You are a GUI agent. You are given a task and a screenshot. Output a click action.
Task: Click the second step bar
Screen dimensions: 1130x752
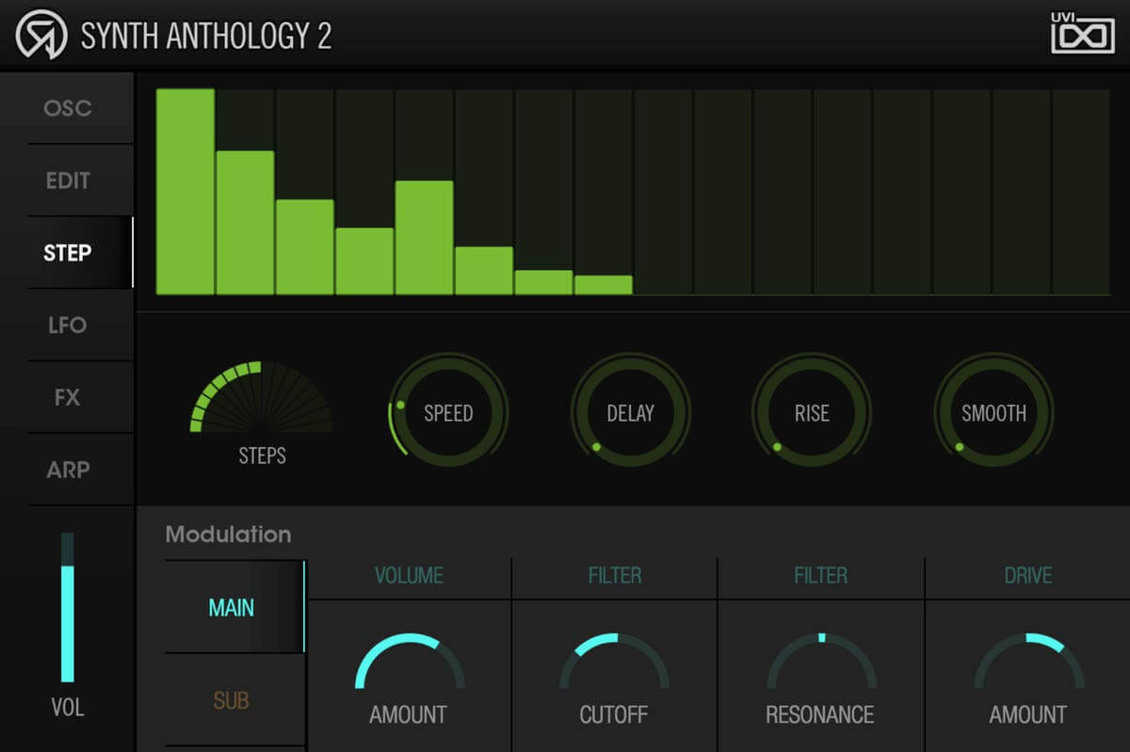tap(245, 223)
